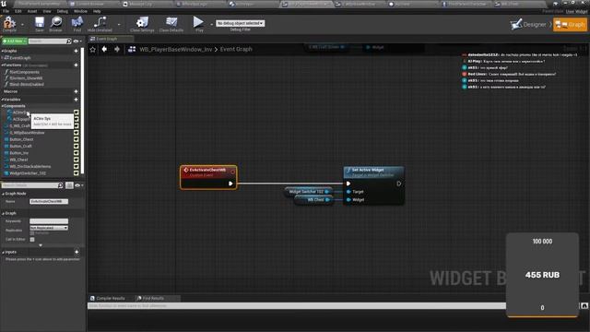Screen dimensions: 590x332
Task: Click WB_PlayerBaseWindow_Inv breadcrumb
Action: click(x=176, y=49)
